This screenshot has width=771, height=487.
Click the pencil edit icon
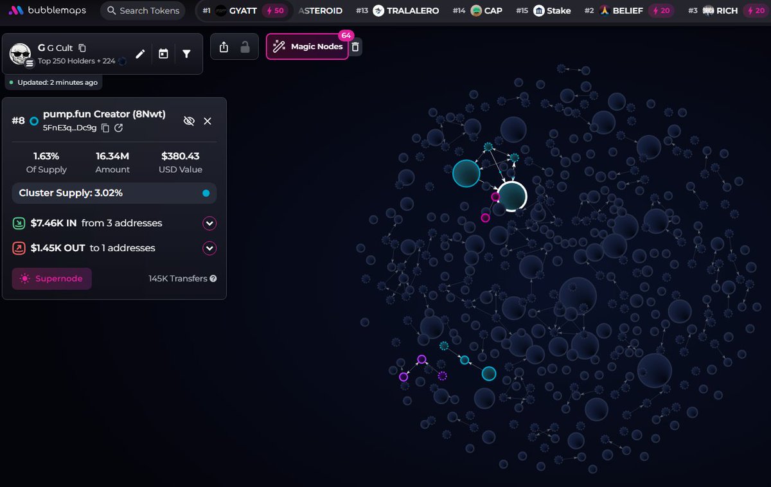pyautogui.click(x=140, y=54)
